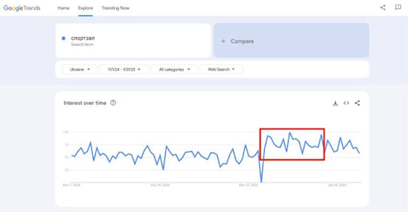Open the 11/1/24 - 1/31/25 date range dropdown
This screenshot has height=212, width=408.
[124, 69]
